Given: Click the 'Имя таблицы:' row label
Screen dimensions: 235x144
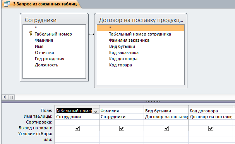Looking at the screenshot, I should point(38,116).
